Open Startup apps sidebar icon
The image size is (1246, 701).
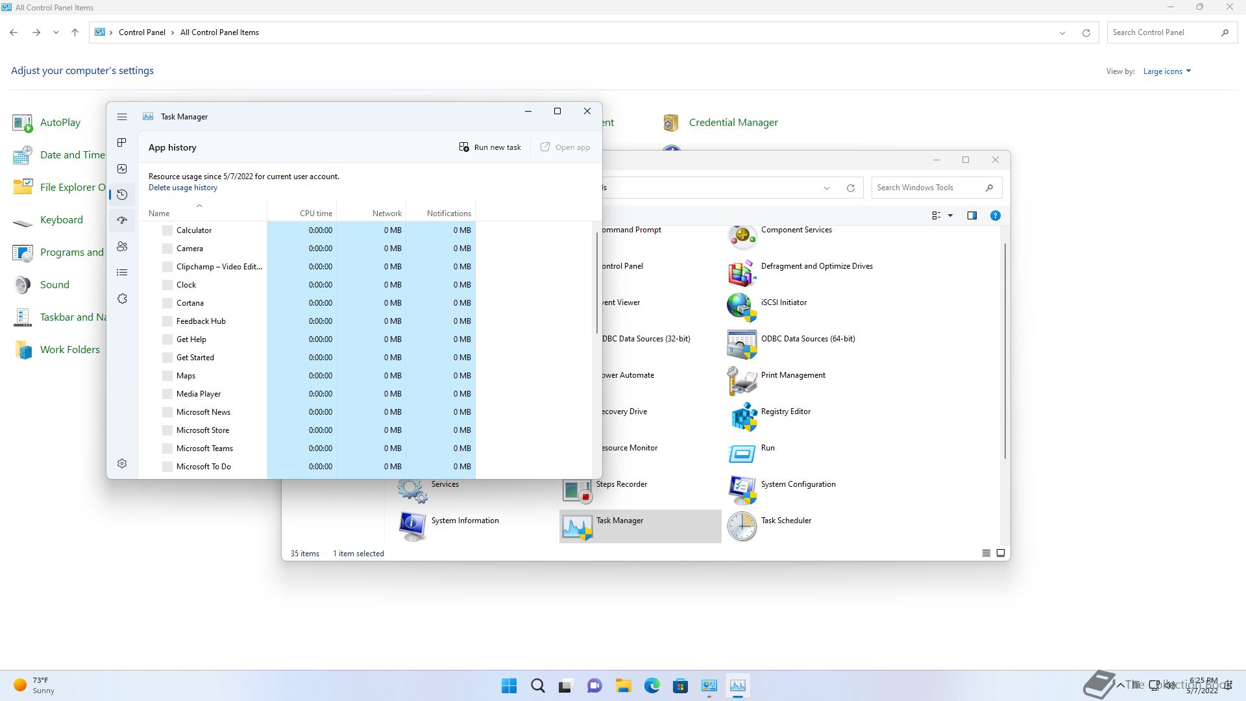tap(122, 221)
